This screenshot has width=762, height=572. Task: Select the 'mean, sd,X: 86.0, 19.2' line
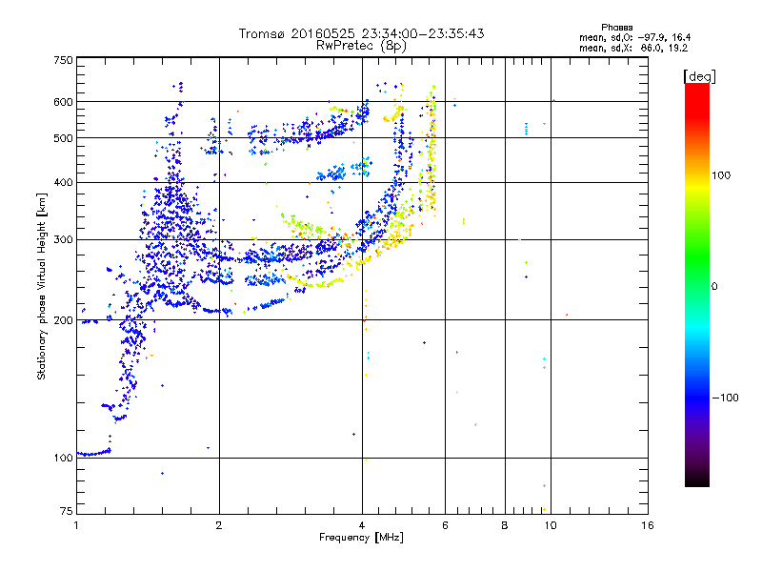point(633,48)
